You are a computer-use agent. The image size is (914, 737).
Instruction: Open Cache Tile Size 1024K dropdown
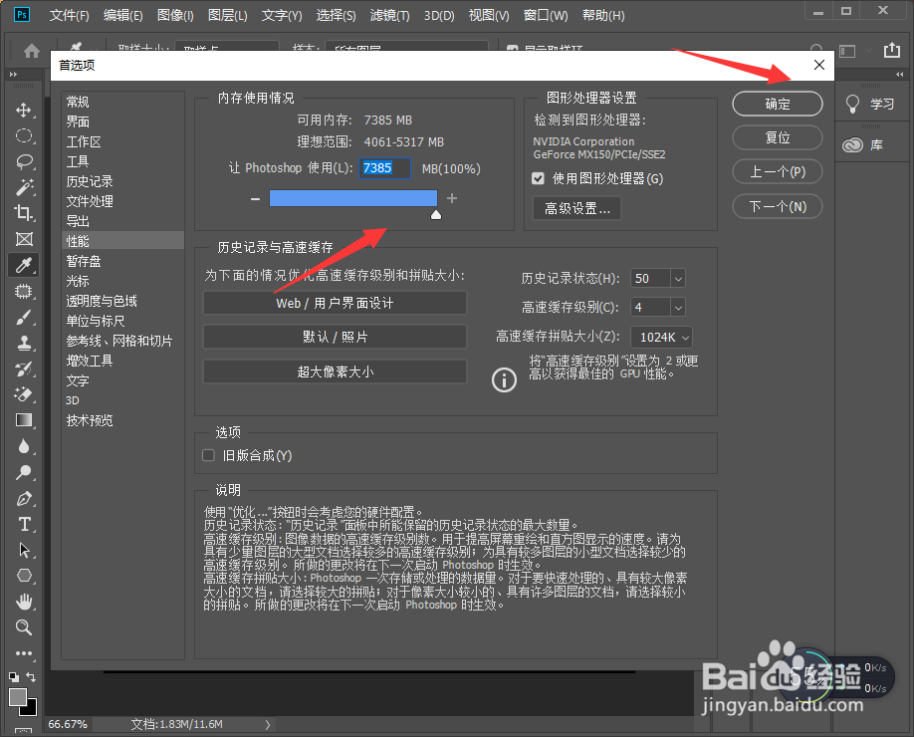click(x=661, y=337)
